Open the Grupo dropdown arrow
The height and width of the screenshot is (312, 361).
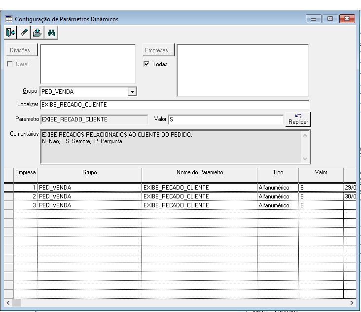132,91
